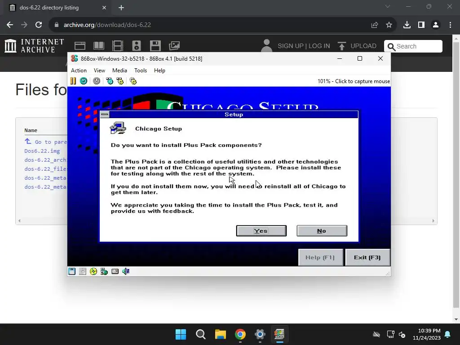
Task: Open Internet Archive software floppy icon
Action: [155, 46]
